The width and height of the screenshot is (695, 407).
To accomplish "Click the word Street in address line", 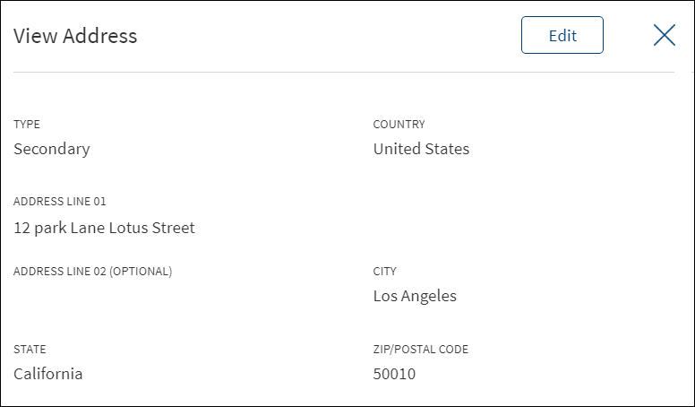I will pos(174,228).
